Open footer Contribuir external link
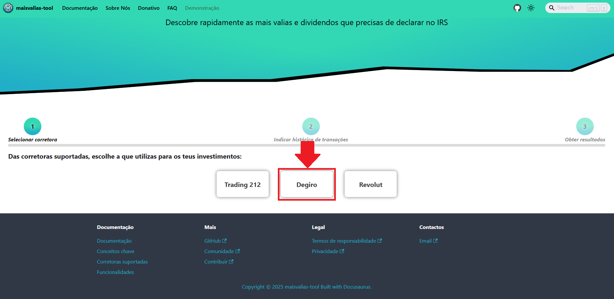 [x=219, y=262]
